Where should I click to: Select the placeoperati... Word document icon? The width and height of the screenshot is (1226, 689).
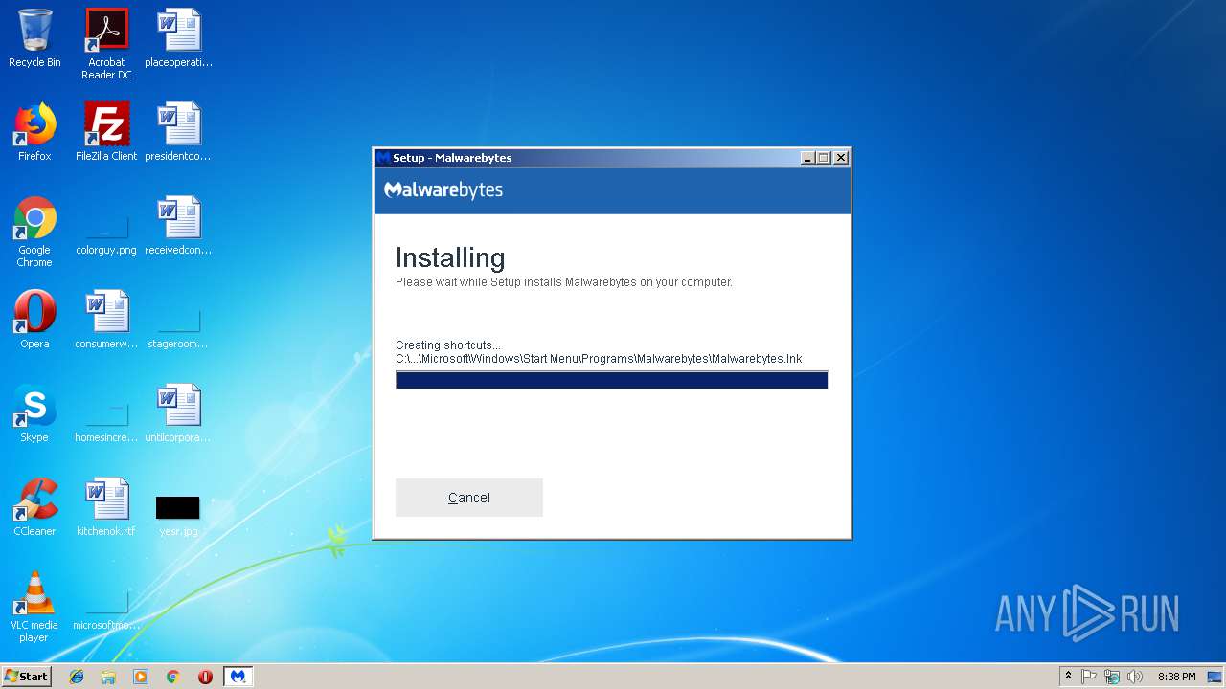click(179, 38)
